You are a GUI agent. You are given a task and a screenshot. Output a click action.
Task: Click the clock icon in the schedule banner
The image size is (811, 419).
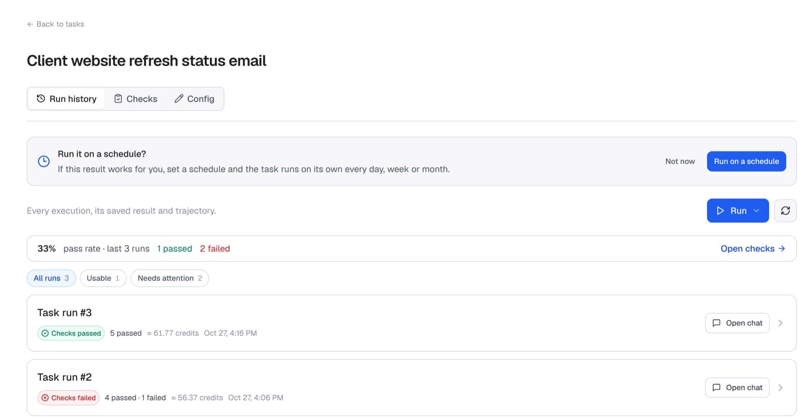pyautogui.click(x=44, y=161)
